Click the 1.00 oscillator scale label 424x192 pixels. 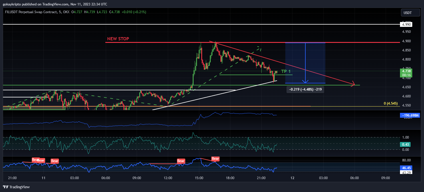click(x=405, y=137)
